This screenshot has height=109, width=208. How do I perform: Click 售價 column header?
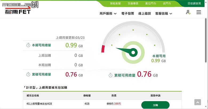114,96
